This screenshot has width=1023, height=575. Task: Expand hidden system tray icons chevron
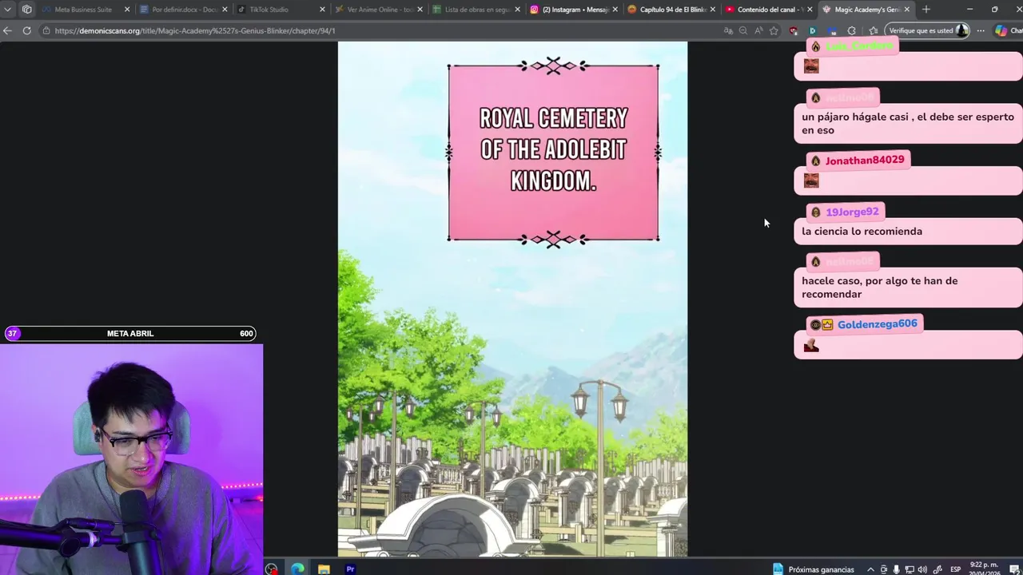coord(870,569)
